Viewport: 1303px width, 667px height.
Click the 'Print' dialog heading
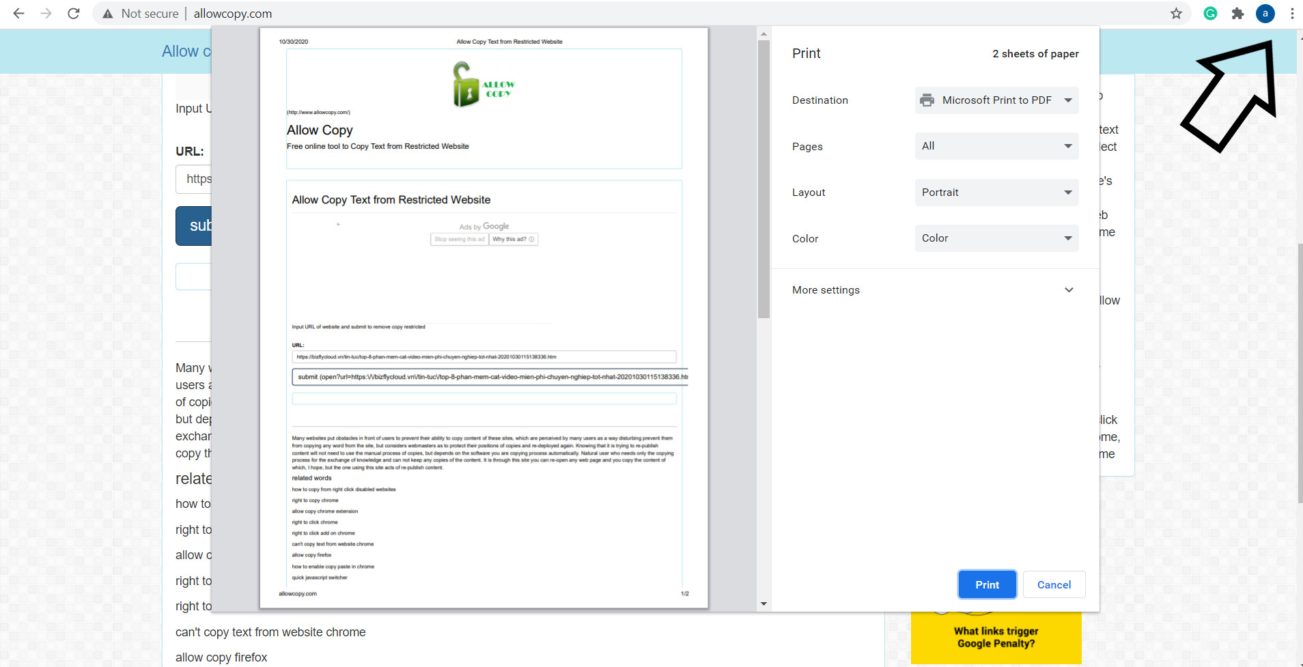806,53
